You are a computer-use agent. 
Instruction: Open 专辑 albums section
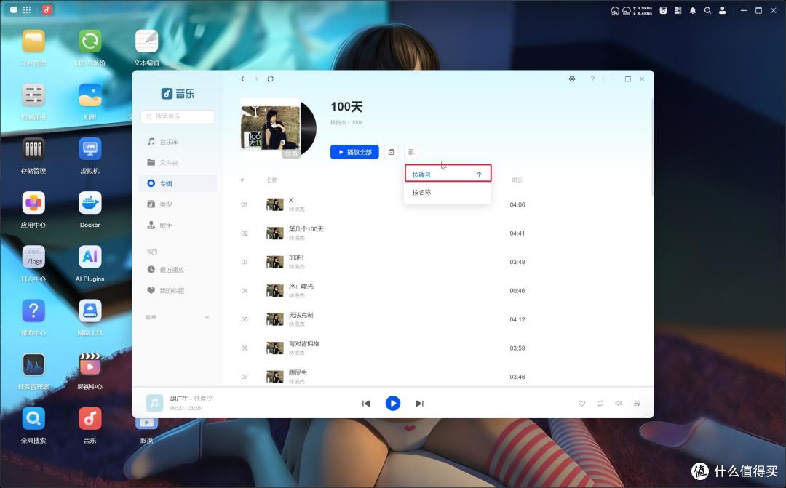tap(178, 183)
